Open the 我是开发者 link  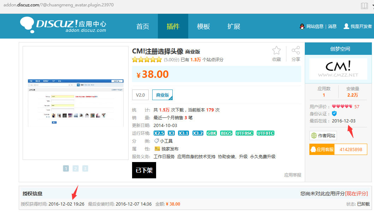coord(361,27)
